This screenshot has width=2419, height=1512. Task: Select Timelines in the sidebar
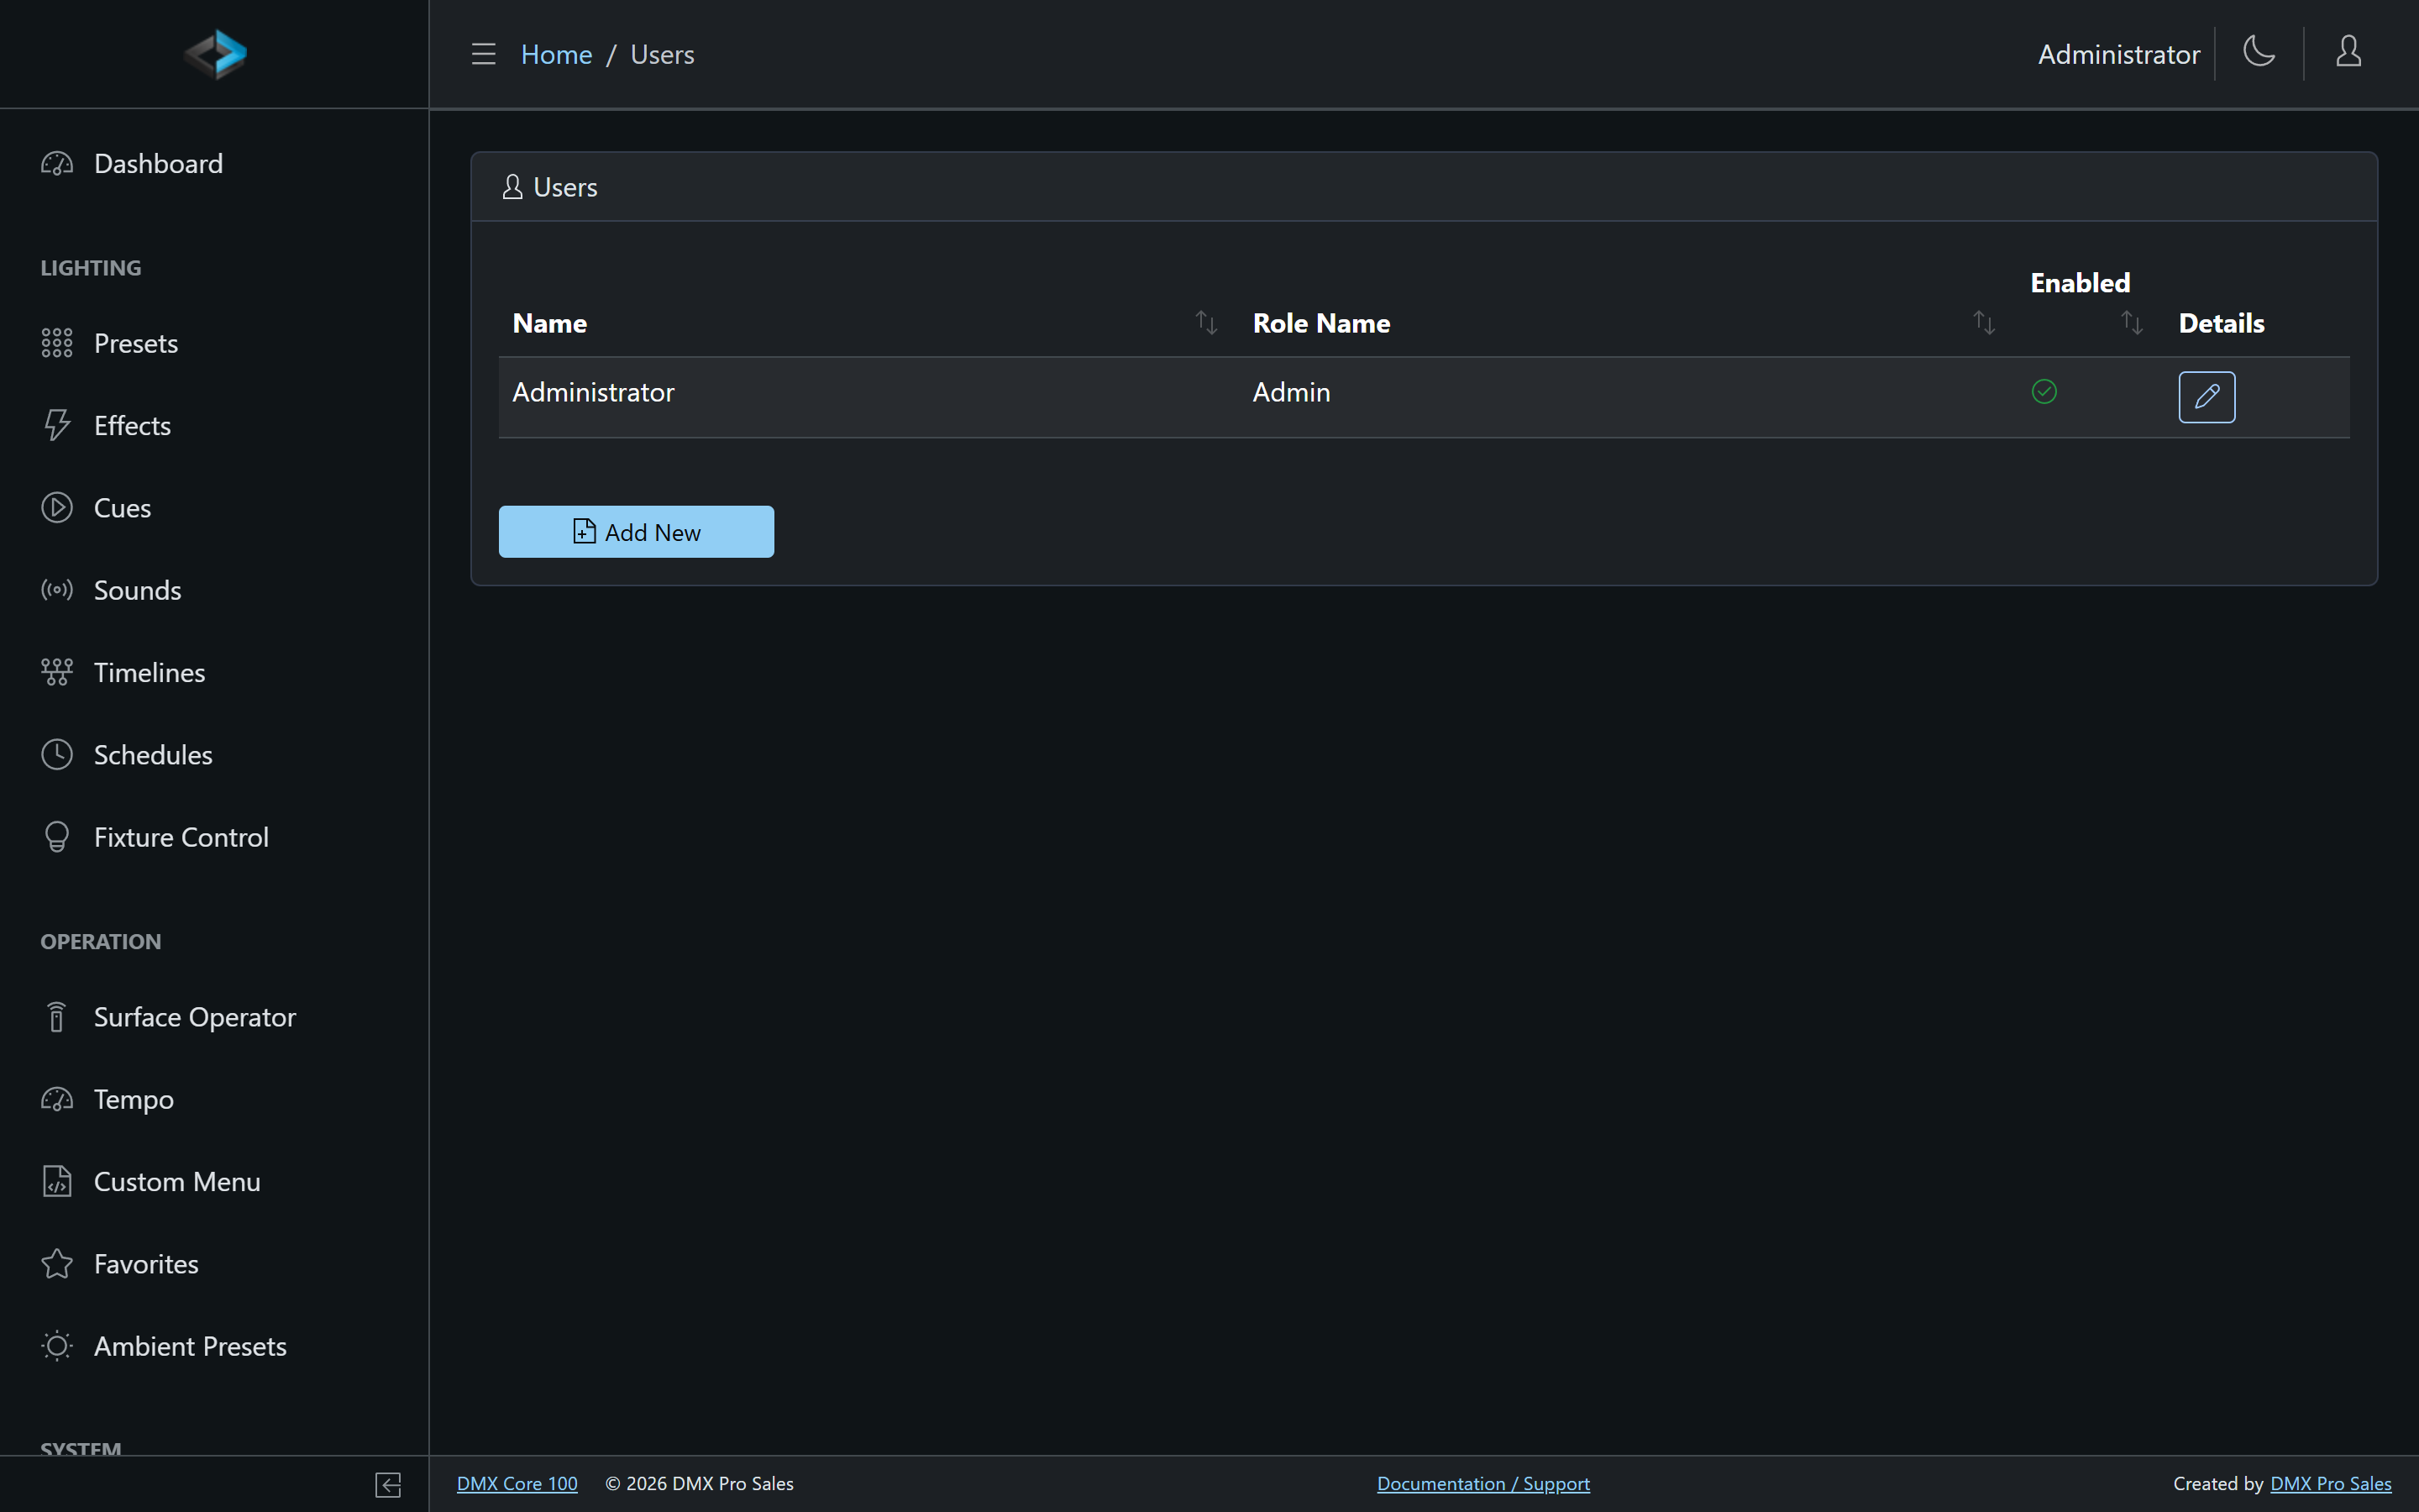[x=214, y=672]
